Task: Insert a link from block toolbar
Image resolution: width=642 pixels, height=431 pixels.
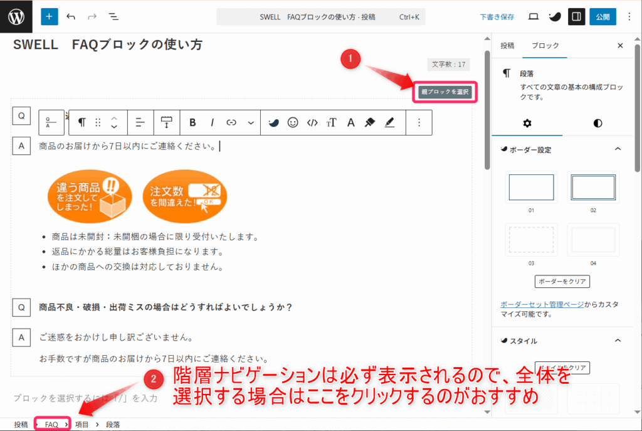Action: (x=231, y=122)
